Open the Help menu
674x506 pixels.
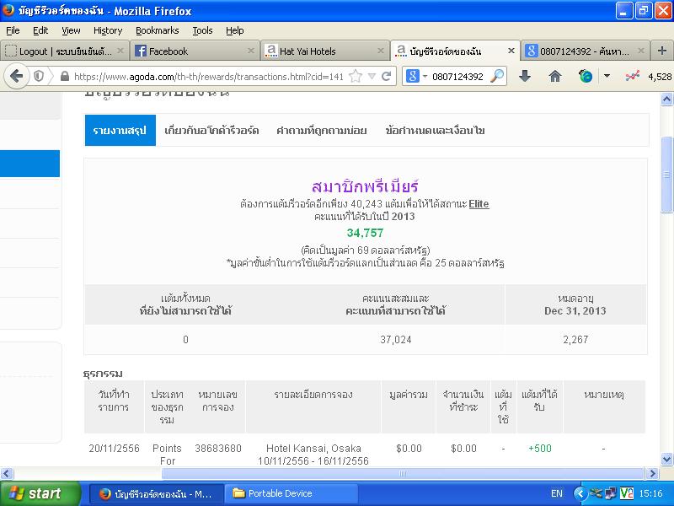click(x=235, y=30)
